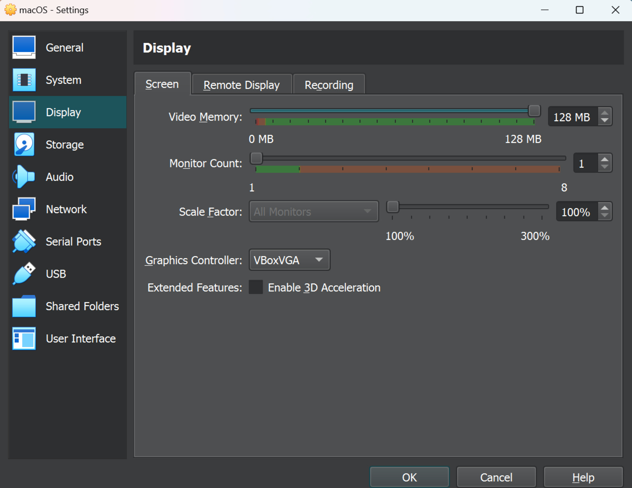The image size is (632, 488).
Task: Expand the scale percentage spinner upward
Action: [x=604, y=208]
